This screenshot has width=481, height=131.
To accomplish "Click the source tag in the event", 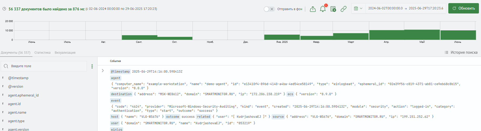I will pyautogui.click(x=278, y=117).
